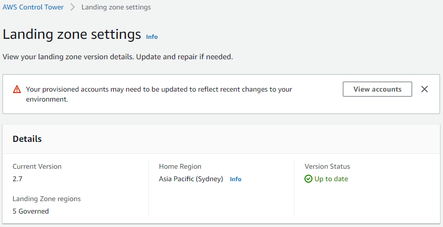443x227 pixels.
Task: Select the 2.7 version value
Action: tap(17, 179)
